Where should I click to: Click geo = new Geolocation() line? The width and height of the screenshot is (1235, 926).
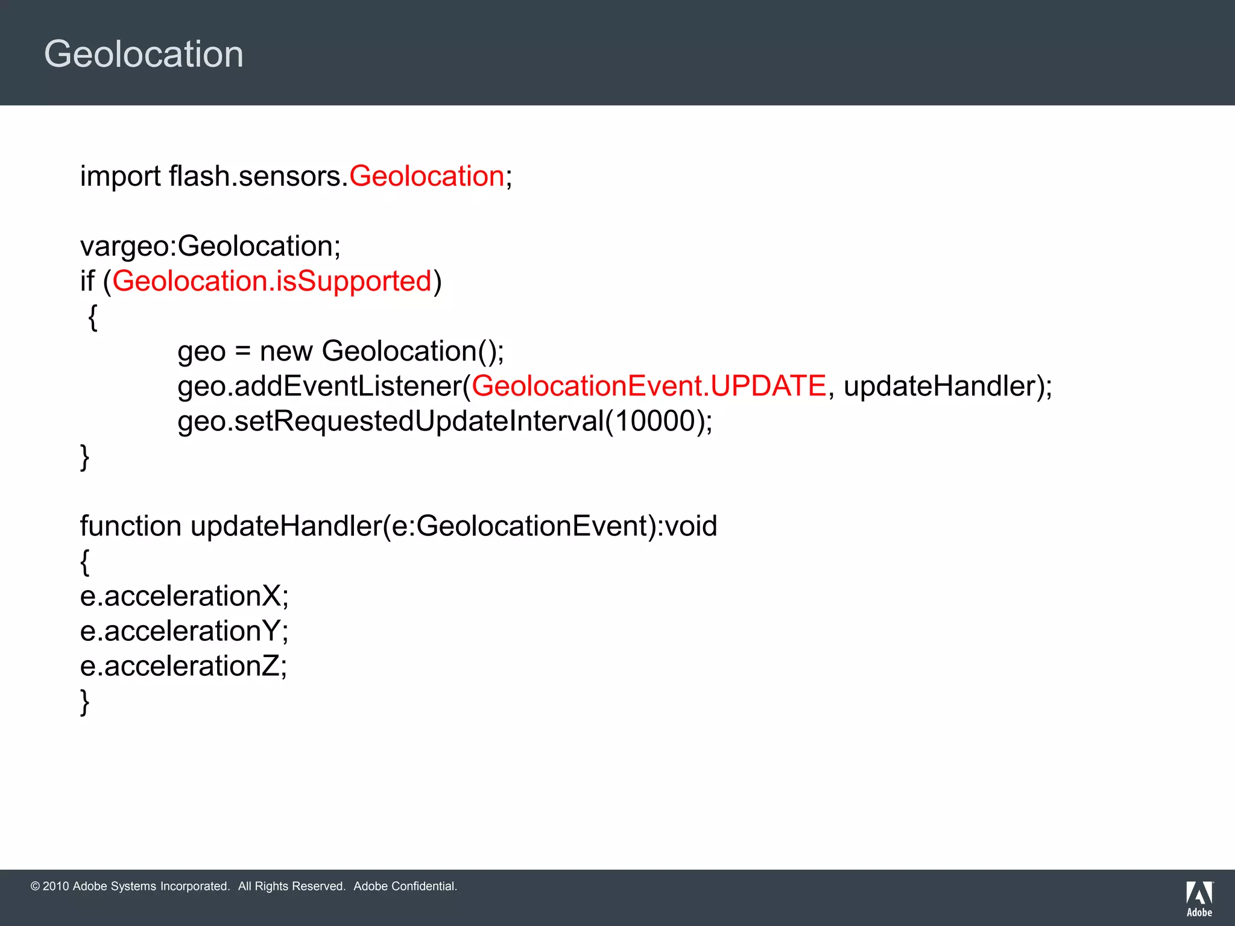(x=341, y=351)
